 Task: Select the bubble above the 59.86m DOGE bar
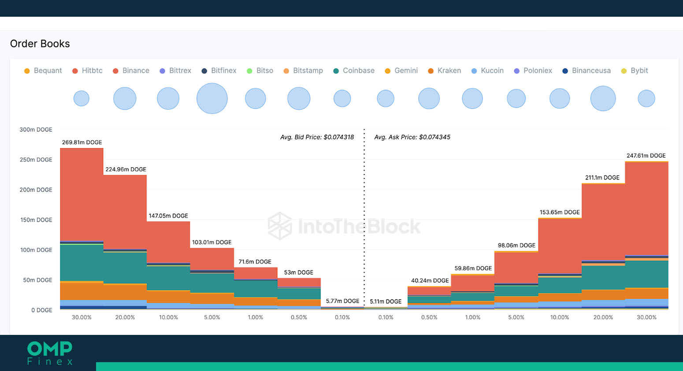(x=472, y=98)
